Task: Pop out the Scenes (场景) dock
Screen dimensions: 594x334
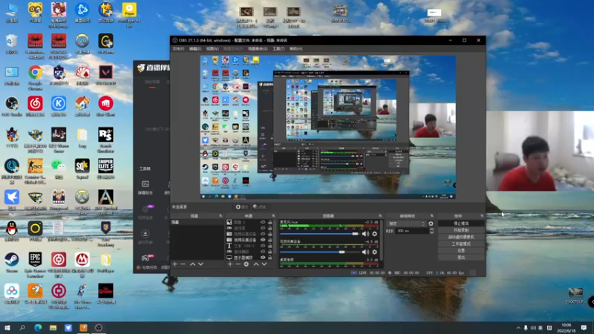Action: (221, 216)
